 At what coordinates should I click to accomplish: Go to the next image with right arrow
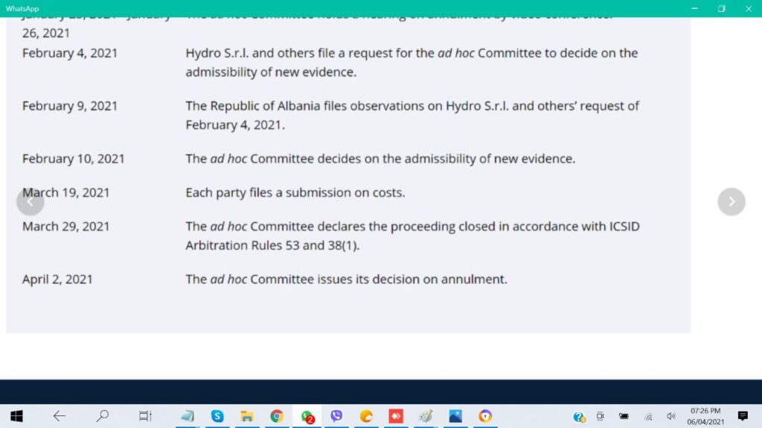[x=731, y=201]
